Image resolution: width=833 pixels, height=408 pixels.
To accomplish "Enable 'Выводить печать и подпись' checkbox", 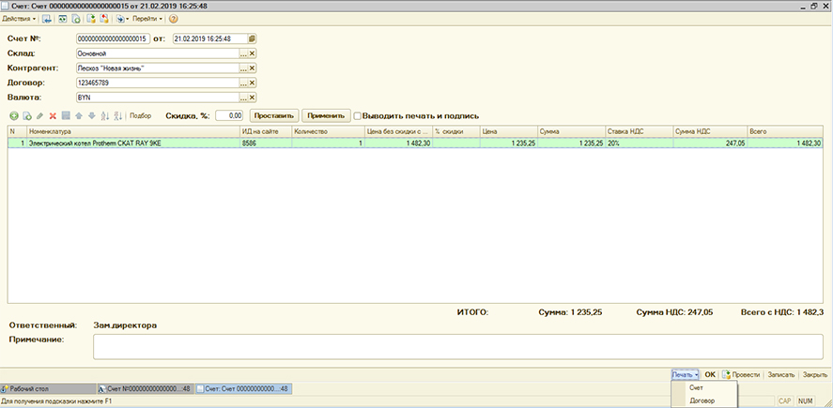I will (x=358, y=115).
